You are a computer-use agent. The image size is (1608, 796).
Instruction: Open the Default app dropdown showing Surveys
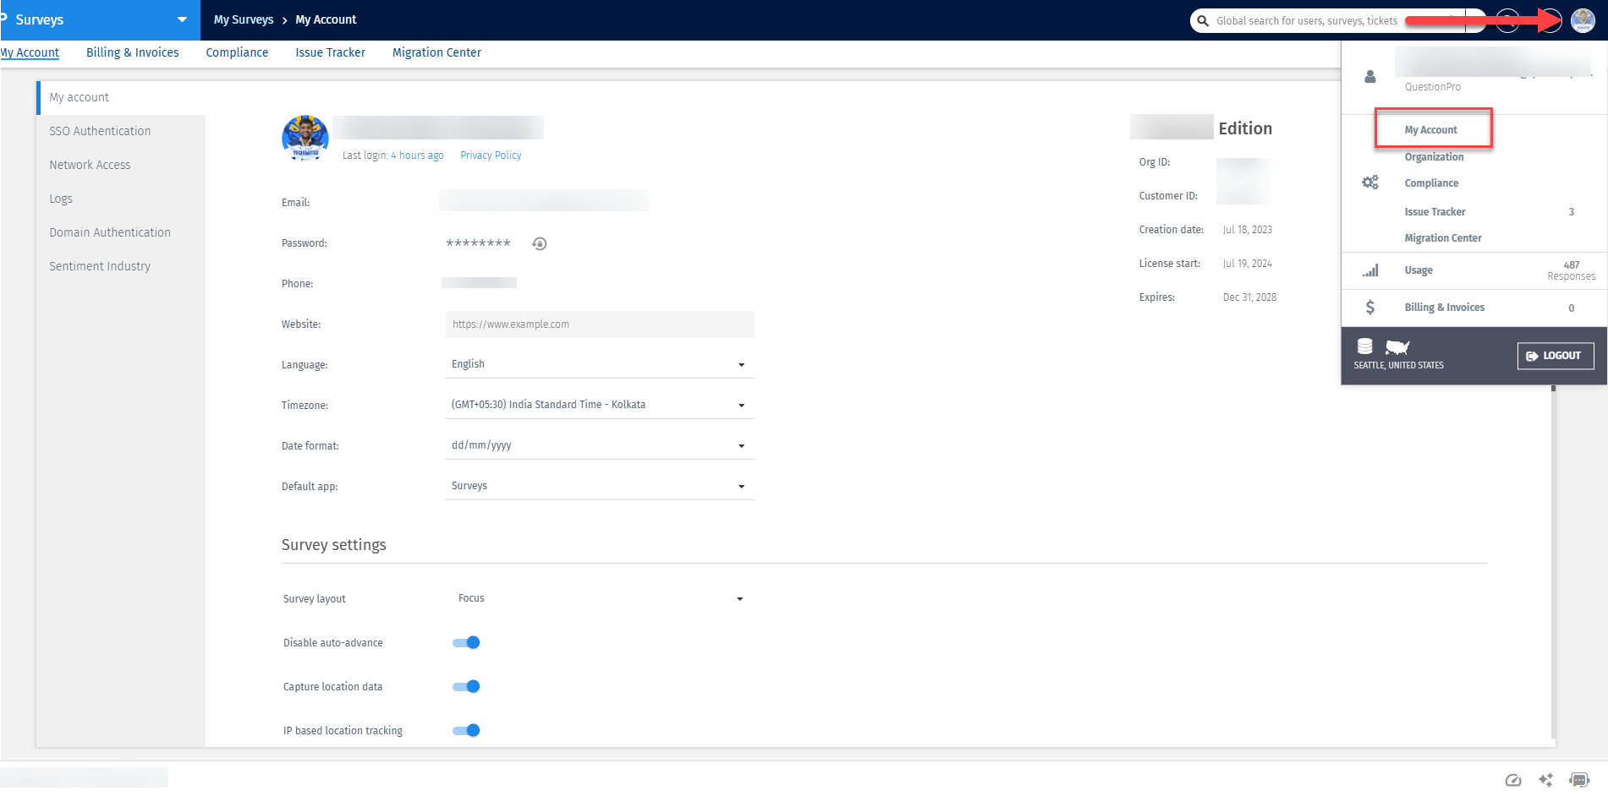click(x=741, y=486)
